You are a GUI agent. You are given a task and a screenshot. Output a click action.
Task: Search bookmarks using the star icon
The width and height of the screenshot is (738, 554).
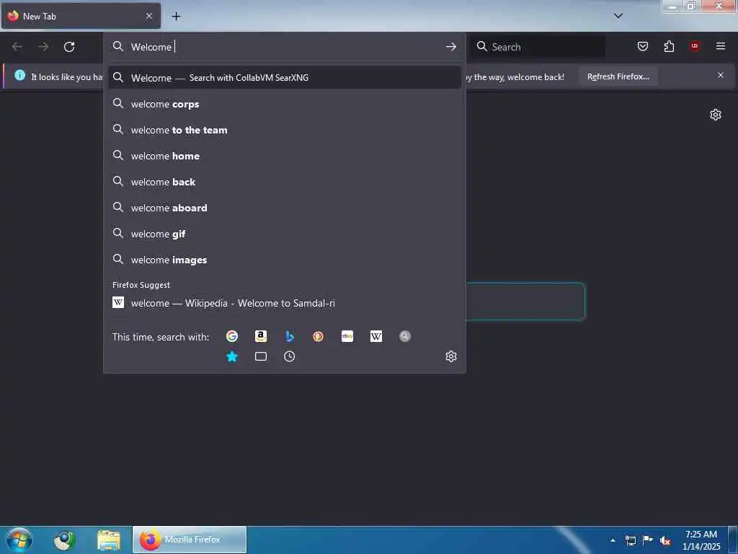(x=231, y=356)
